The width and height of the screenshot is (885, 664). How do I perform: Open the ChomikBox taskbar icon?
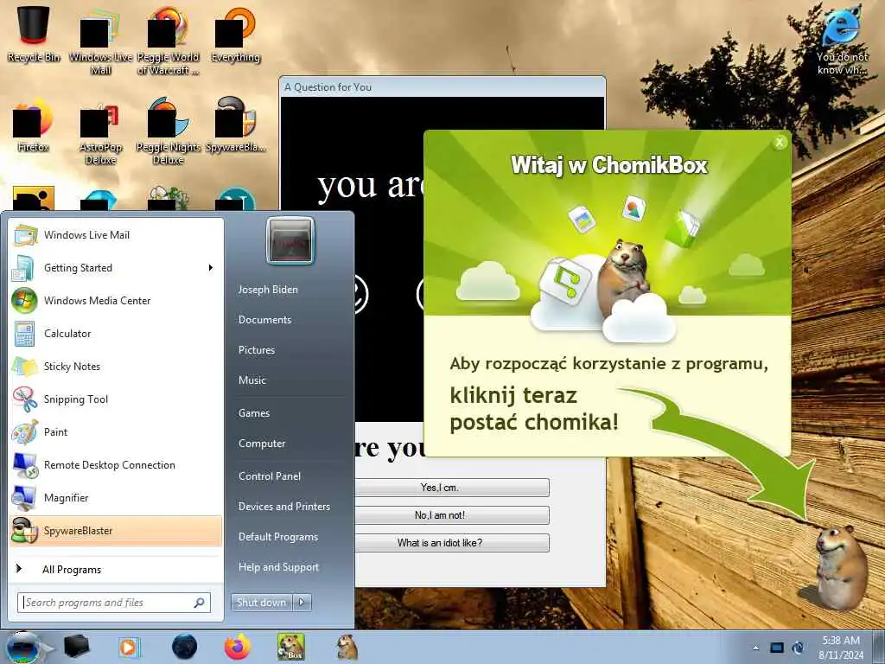(291, 647)
